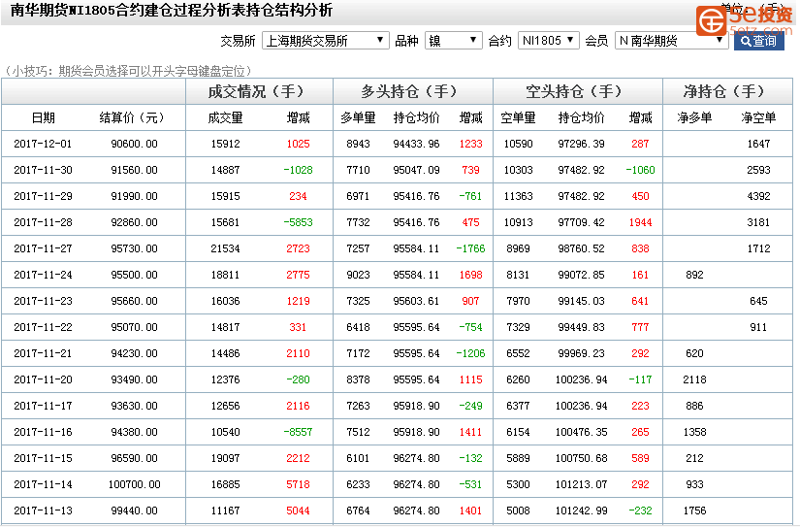Click short average price 97296.39
The height and width of the screenshot is (527, 800).
pos(581,144)
